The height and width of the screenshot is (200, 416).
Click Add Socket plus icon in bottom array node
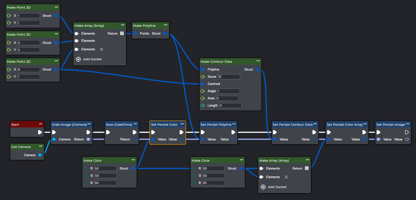(263, 187)
